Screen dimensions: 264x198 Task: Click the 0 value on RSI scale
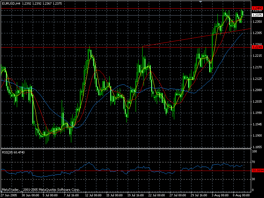(x=253, y=190)
